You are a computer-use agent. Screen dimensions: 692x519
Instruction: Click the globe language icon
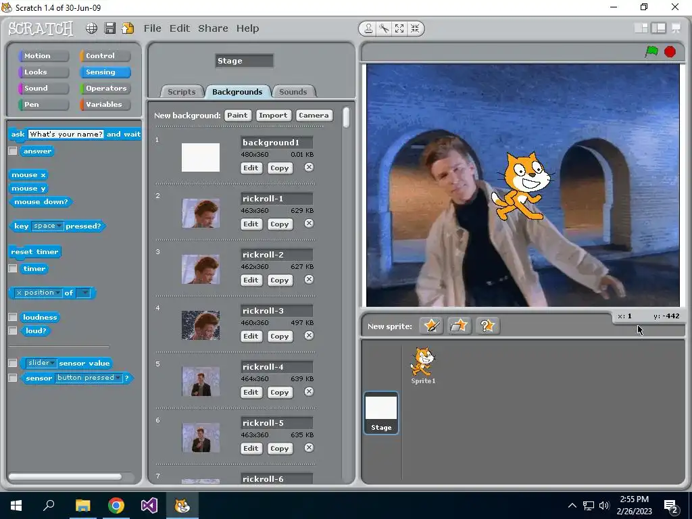91,28
